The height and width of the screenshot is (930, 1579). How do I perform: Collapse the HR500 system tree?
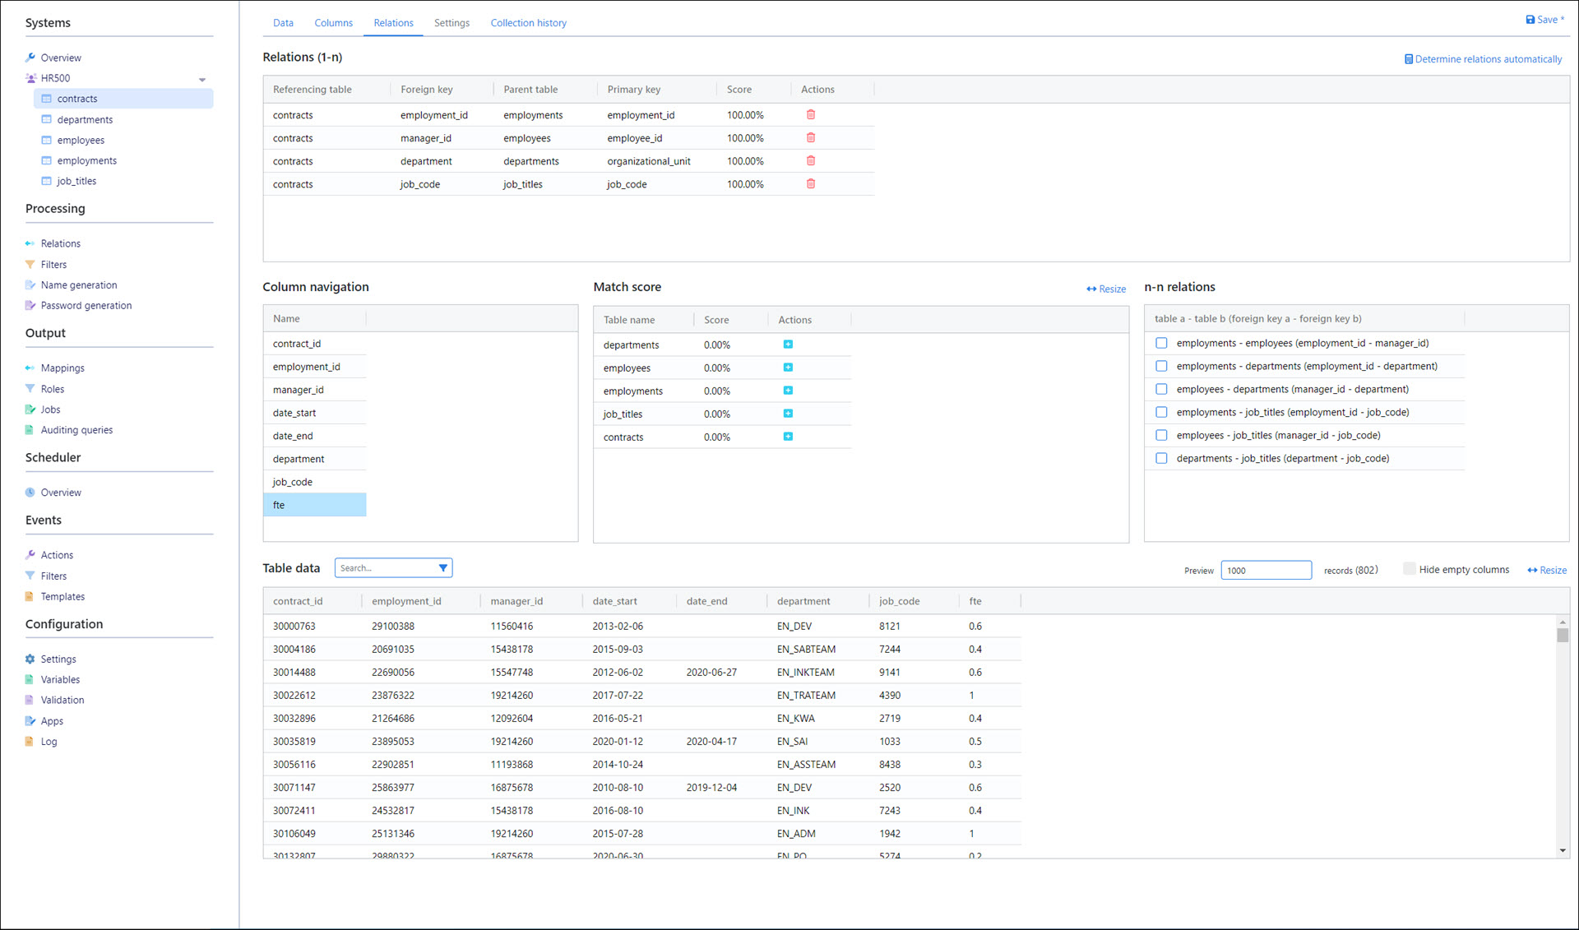coord(202,80)
